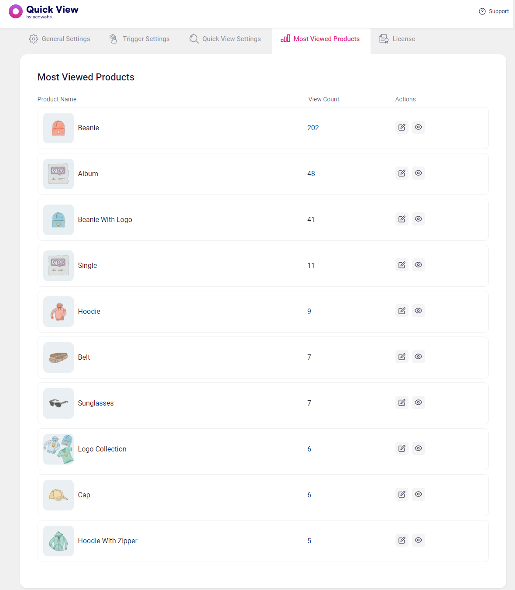Click the Quick View logo
The height and width of the screenshot is (590, 515).
(x=44, y=12)
